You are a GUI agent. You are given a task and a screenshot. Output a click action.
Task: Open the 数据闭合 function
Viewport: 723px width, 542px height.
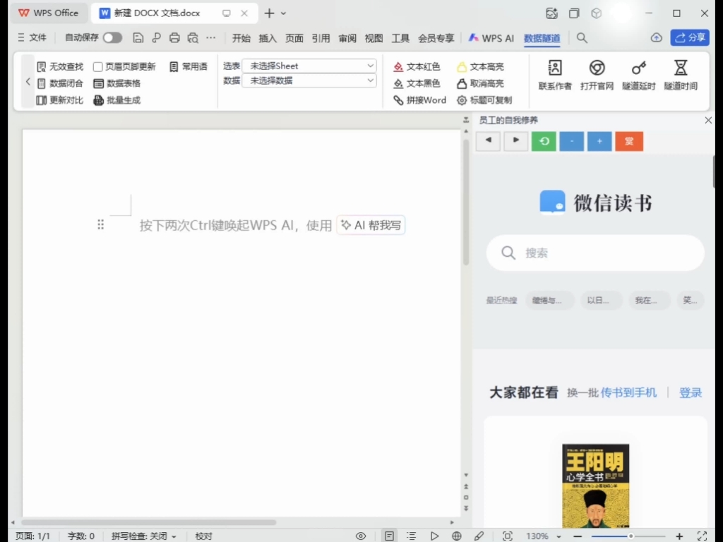coord(60,83)
